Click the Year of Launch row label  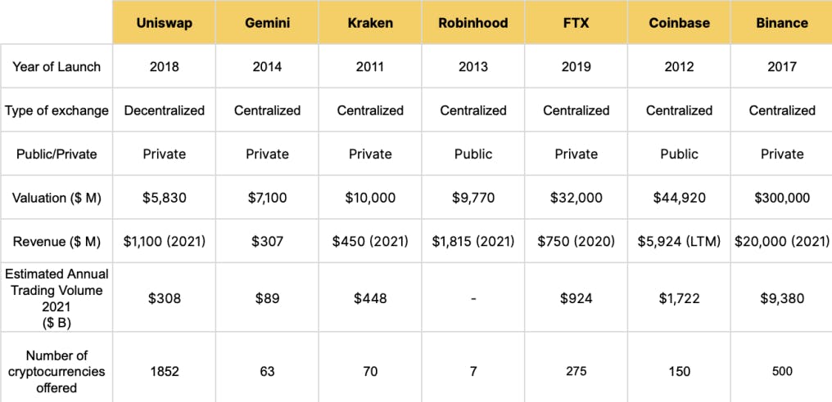point(57,67)
